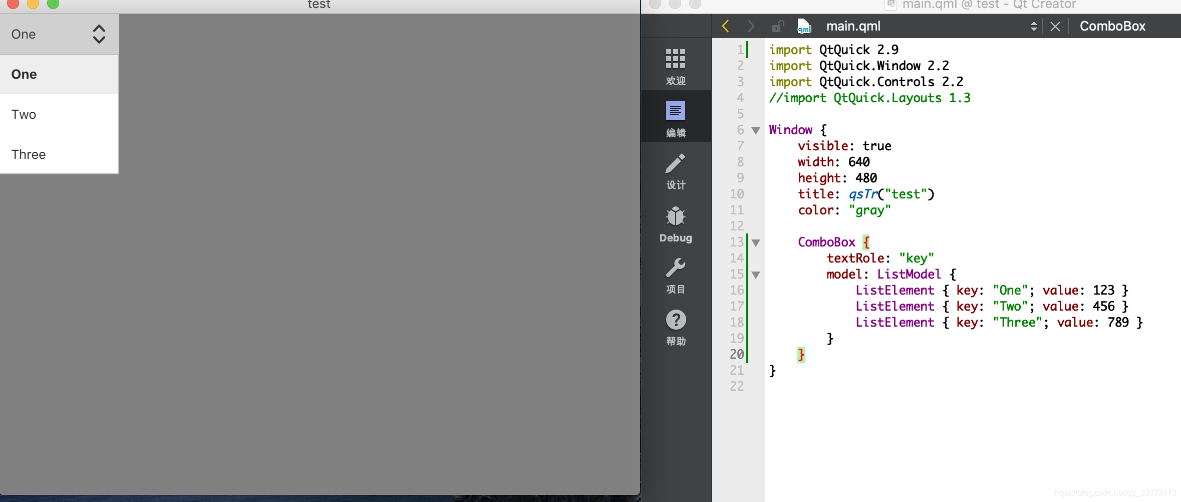
Task: Choose Two from the combo box list
Action: [59, 114]
